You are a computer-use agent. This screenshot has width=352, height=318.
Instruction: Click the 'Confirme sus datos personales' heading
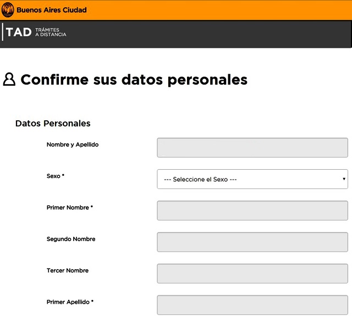[134, 80]
